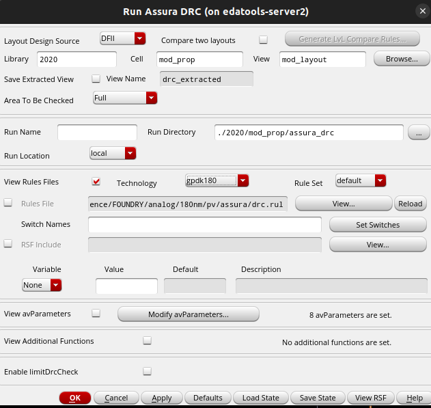431x408 pixels.
Task: Click the empty Run Name field
Action: [x=97, y=133]
